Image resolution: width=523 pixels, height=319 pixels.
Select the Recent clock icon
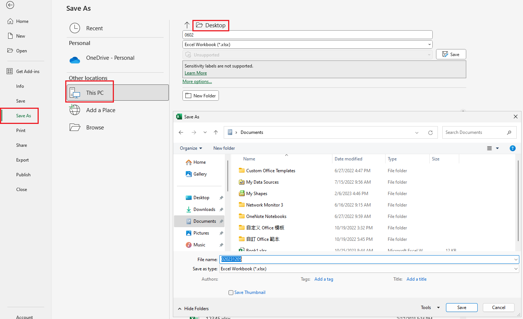click(x=75, y=28)
